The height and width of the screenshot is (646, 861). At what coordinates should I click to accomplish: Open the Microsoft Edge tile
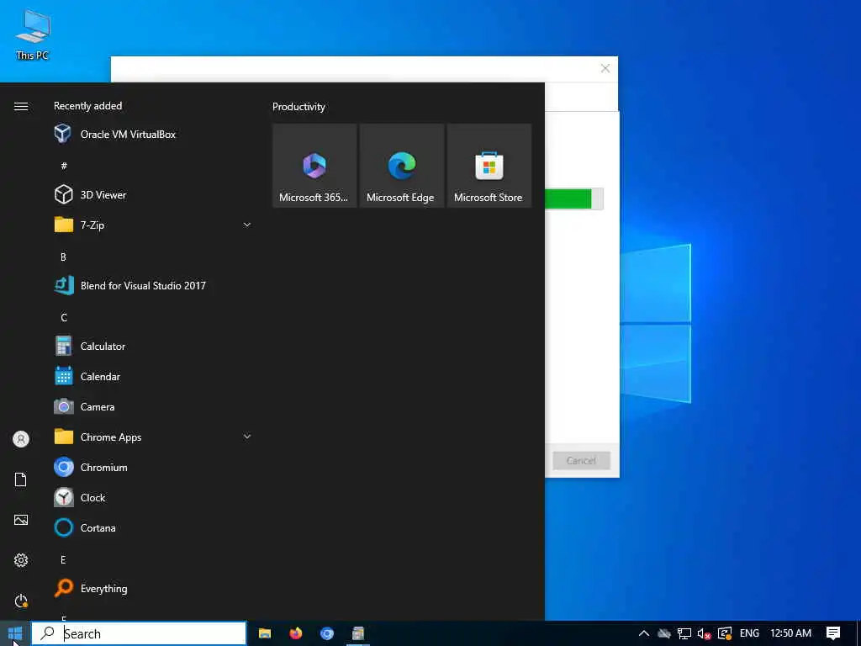pos(402,166)
